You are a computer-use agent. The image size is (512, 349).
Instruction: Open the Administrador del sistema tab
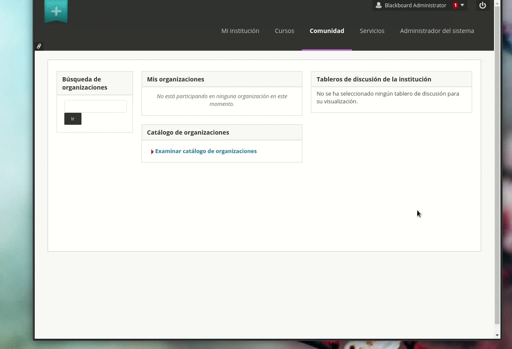point(437,31)
